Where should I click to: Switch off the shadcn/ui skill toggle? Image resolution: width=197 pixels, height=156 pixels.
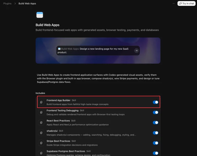[156, 133]
